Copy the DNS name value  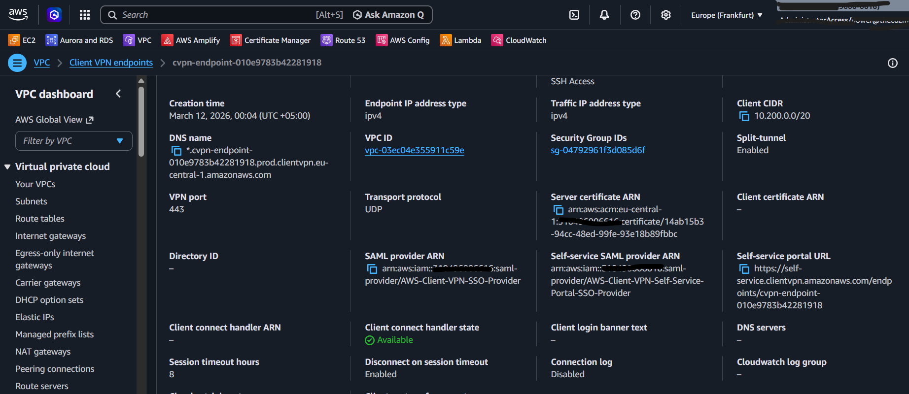pos(176,151)
